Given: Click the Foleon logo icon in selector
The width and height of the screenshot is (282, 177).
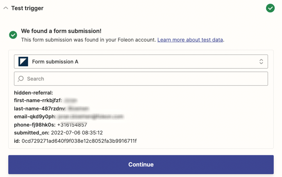Looking at the screenshot, I should (23, 62).
